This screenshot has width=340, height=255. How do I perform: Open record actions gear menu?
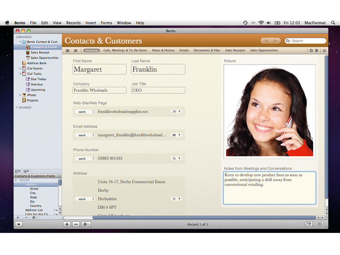pos(86,224)
